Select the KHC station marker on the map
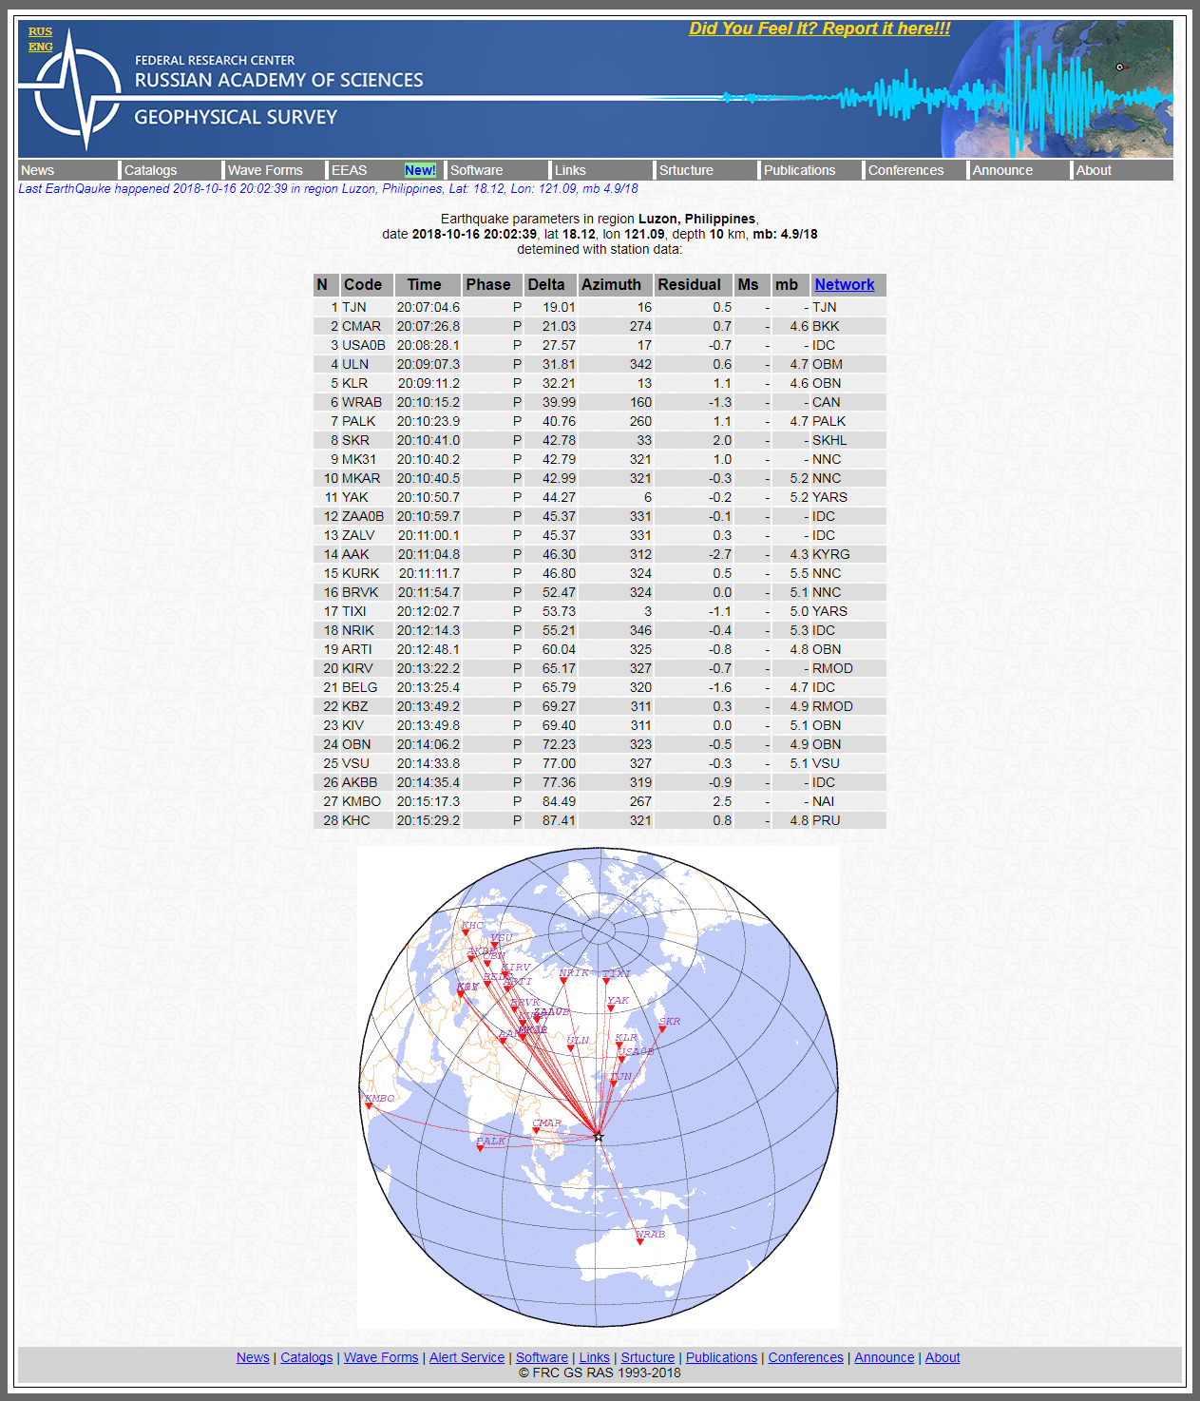The image size is (1200, 1401). pyautogui.click(x=466, y=932)
